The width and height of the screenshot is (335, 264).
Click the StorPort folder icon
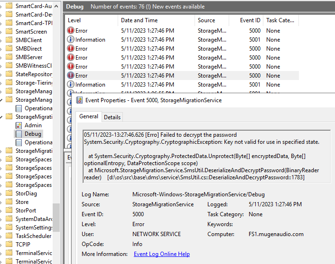(9, 211)
